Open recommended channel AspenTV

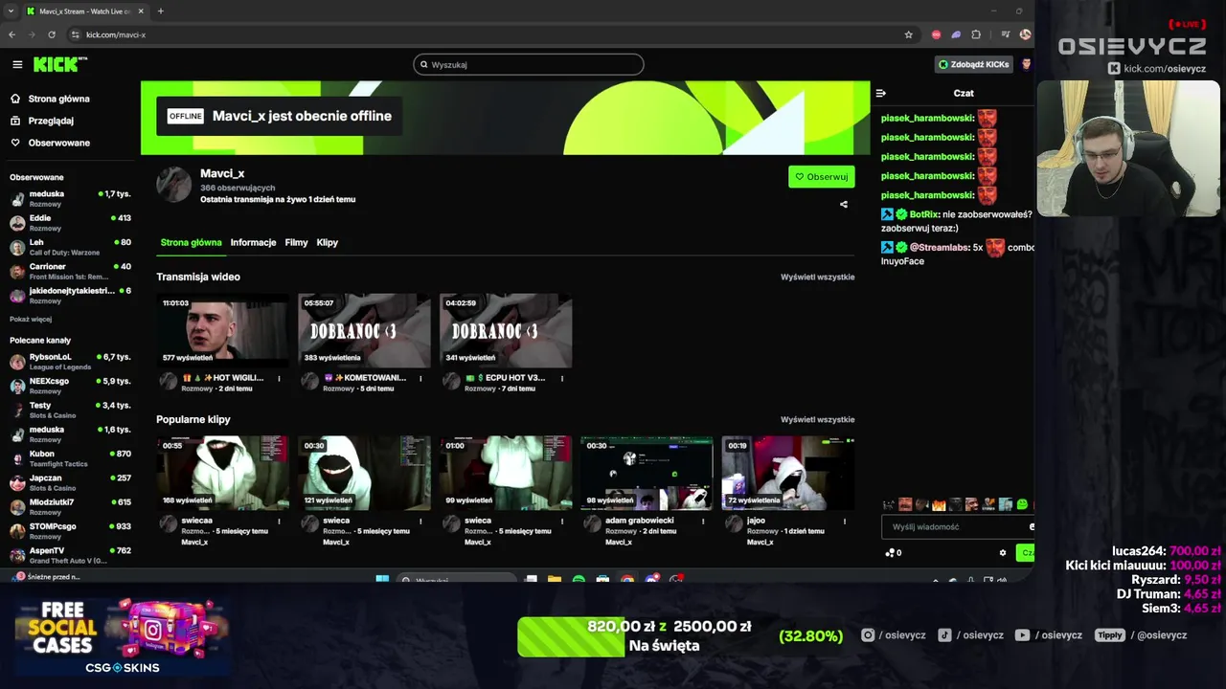pyautogui.click(x=70, y=555)
